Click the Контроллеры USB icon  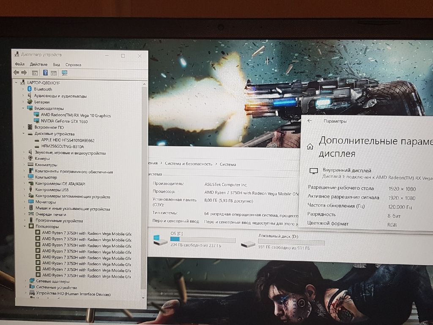point(30,189)
